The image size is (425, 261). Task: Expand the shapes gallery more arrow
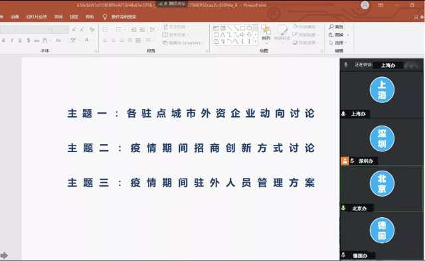(255, 41)
